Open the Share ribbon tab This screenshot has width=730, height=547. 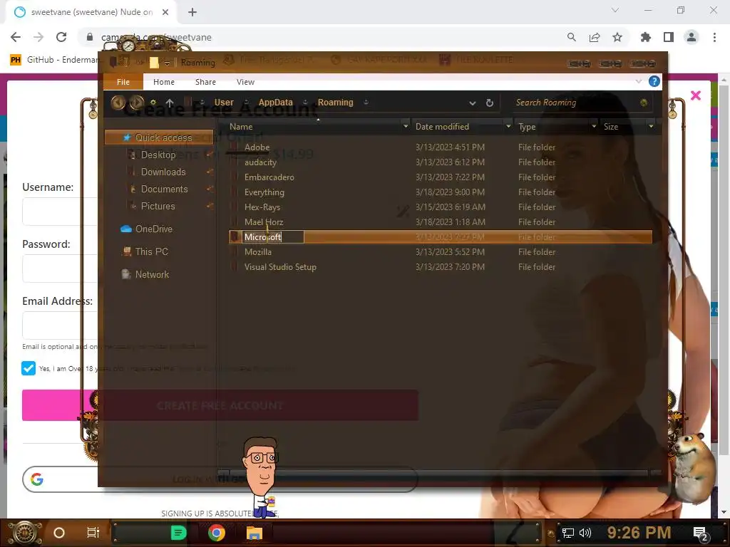pos(205,82)
